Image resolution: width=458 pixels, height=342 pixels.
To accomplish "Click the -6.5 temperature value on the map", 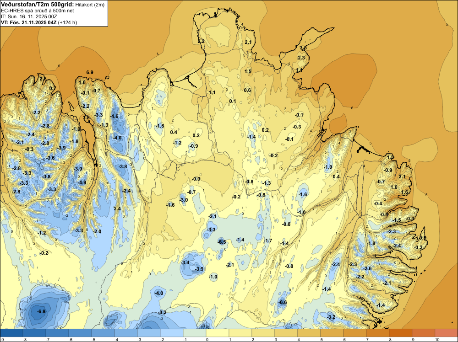I will [222, 242].
